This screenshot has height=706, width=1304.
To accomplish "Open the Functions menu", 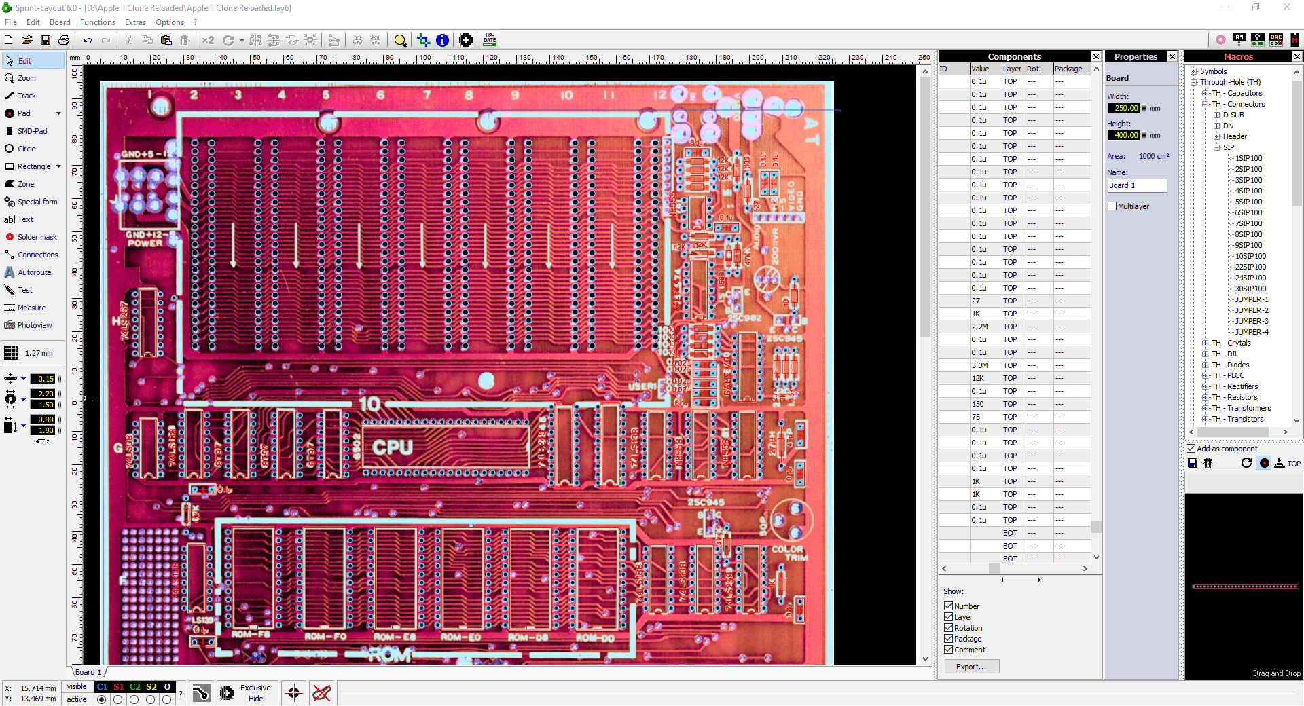I will point(98,22).
